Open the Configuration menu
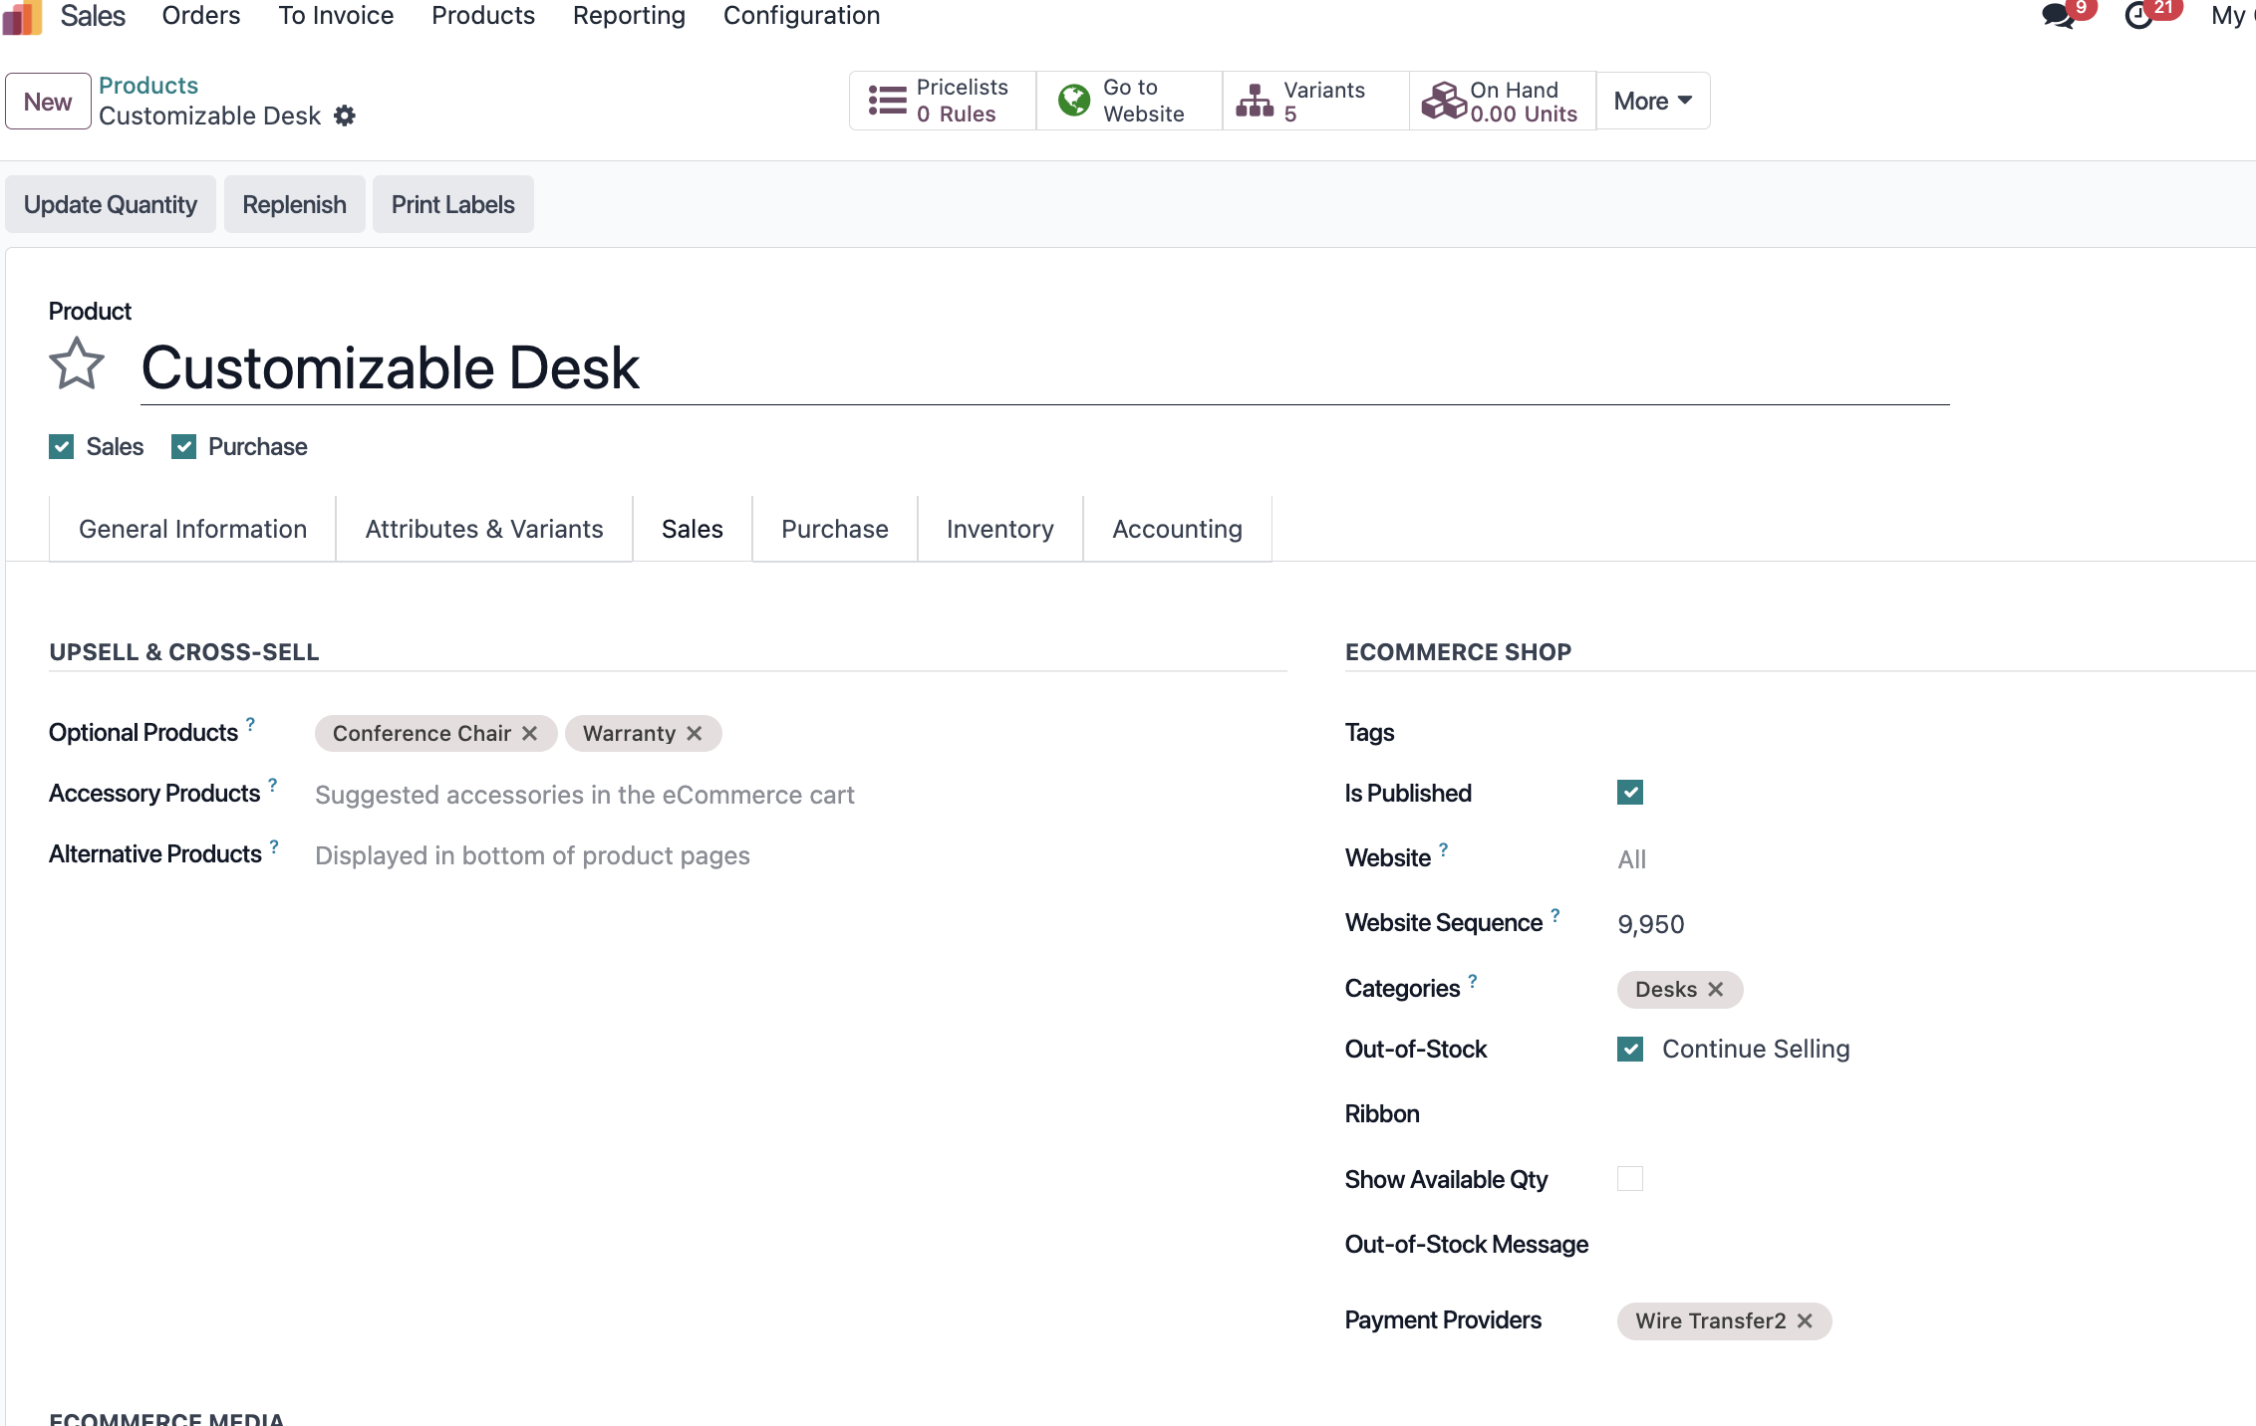 pyautogui.click(x=801, y=16)
